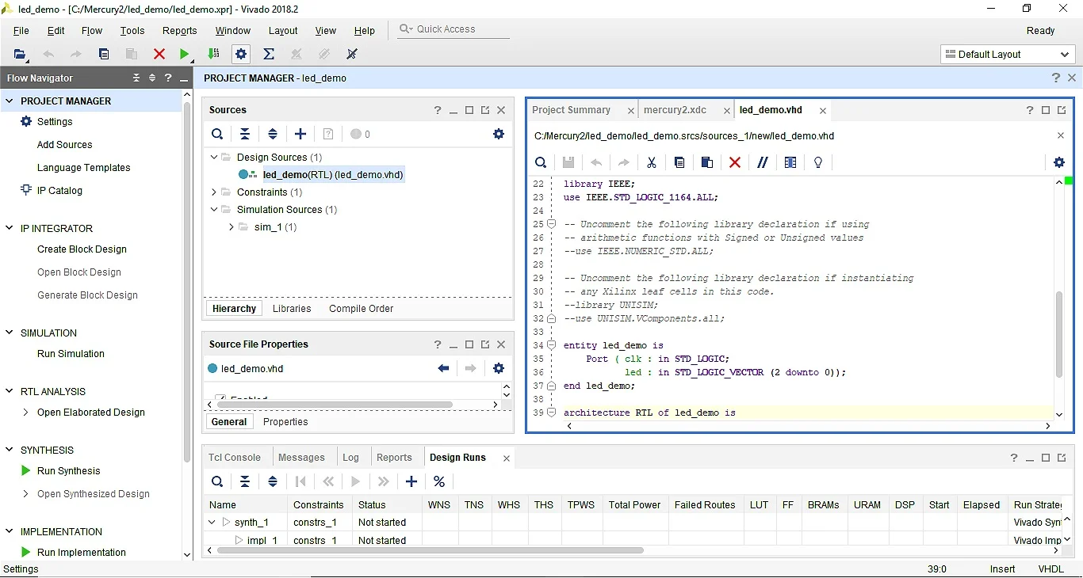Open the Tools menu
Image resolution: width=1083 pixels, height=578 pixels.
[132, 31]
